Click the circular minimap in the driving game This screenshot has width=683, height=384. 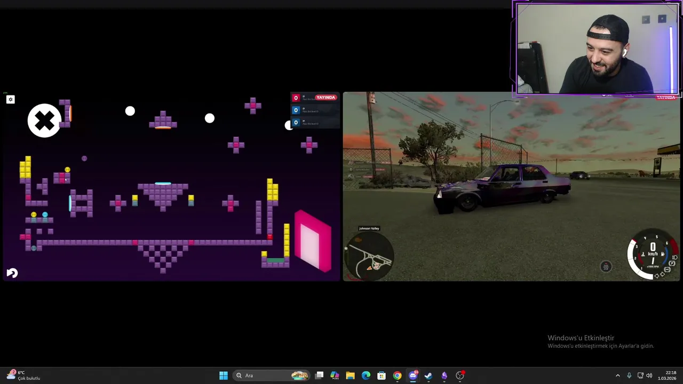point(369,257)
